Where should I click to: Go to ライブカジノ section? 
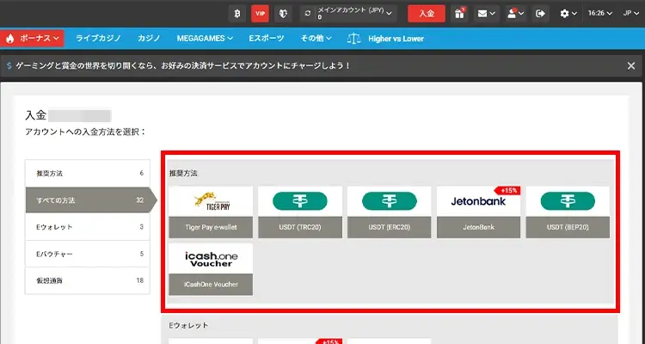[x=98, y=38]
